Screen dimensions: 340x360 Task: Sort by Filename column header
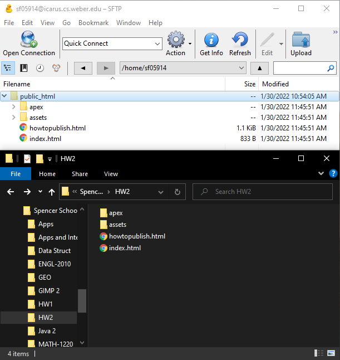[x=112, y=84]
